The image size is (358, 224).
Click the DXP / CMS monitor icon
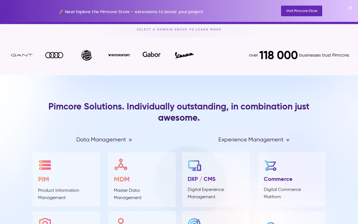[x=195, y=165]
